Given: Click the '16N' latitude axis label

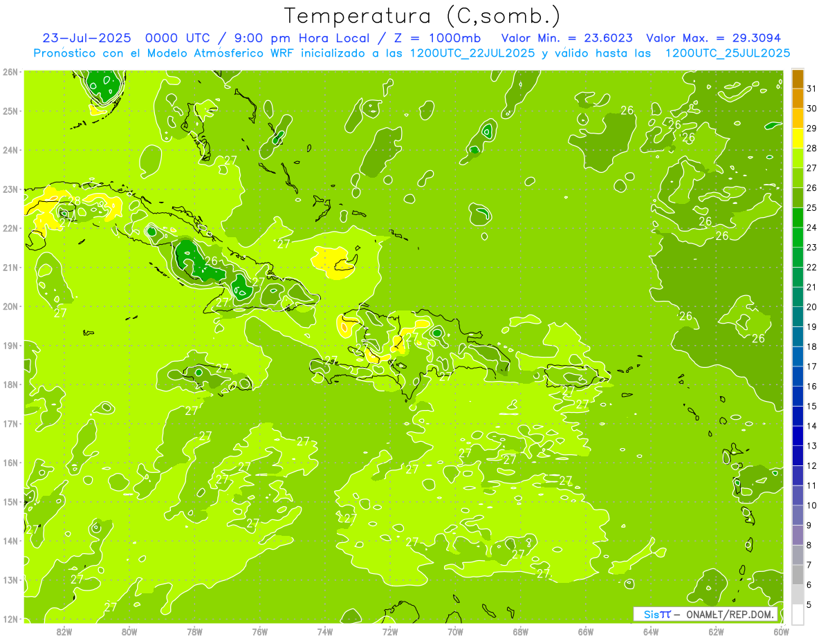Looking at the screenshot, I should point(10,463).
